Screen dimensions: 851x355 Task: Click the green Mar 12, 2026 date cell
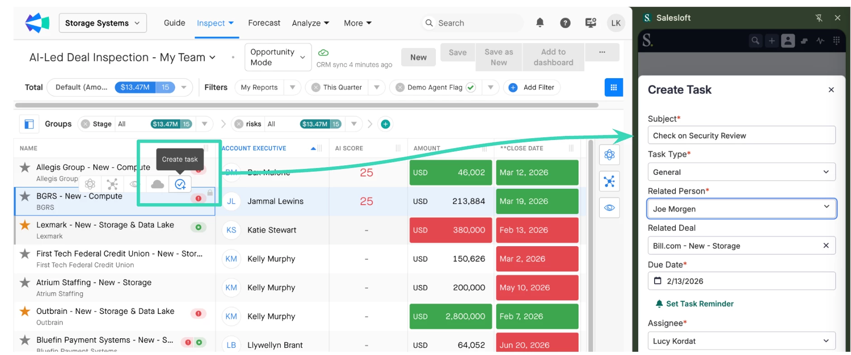click(537, 173)
